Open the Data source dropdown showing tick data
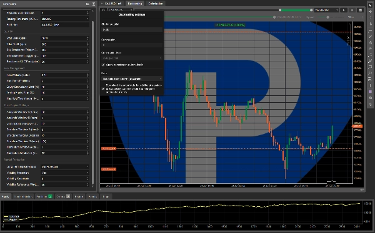 (132, 78)
